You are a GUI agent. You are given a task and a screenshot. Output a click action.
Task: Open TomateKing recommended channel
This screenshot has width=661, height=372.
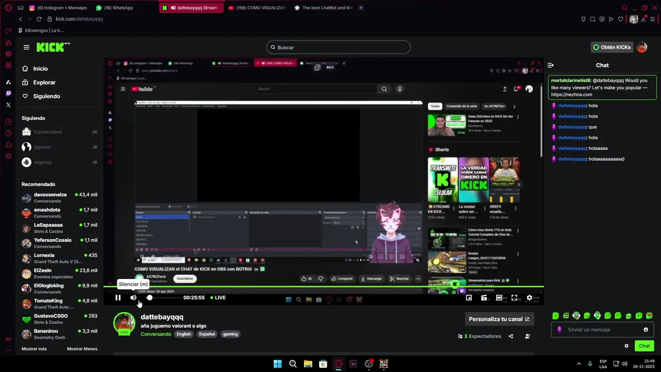[x=59, y=304]
